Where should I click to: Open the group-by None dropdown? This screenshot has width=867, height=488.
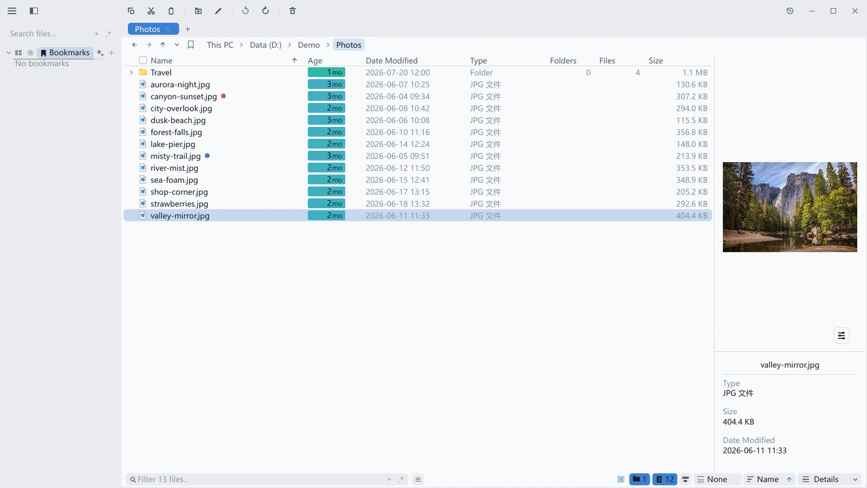click(x=717, y=479)
